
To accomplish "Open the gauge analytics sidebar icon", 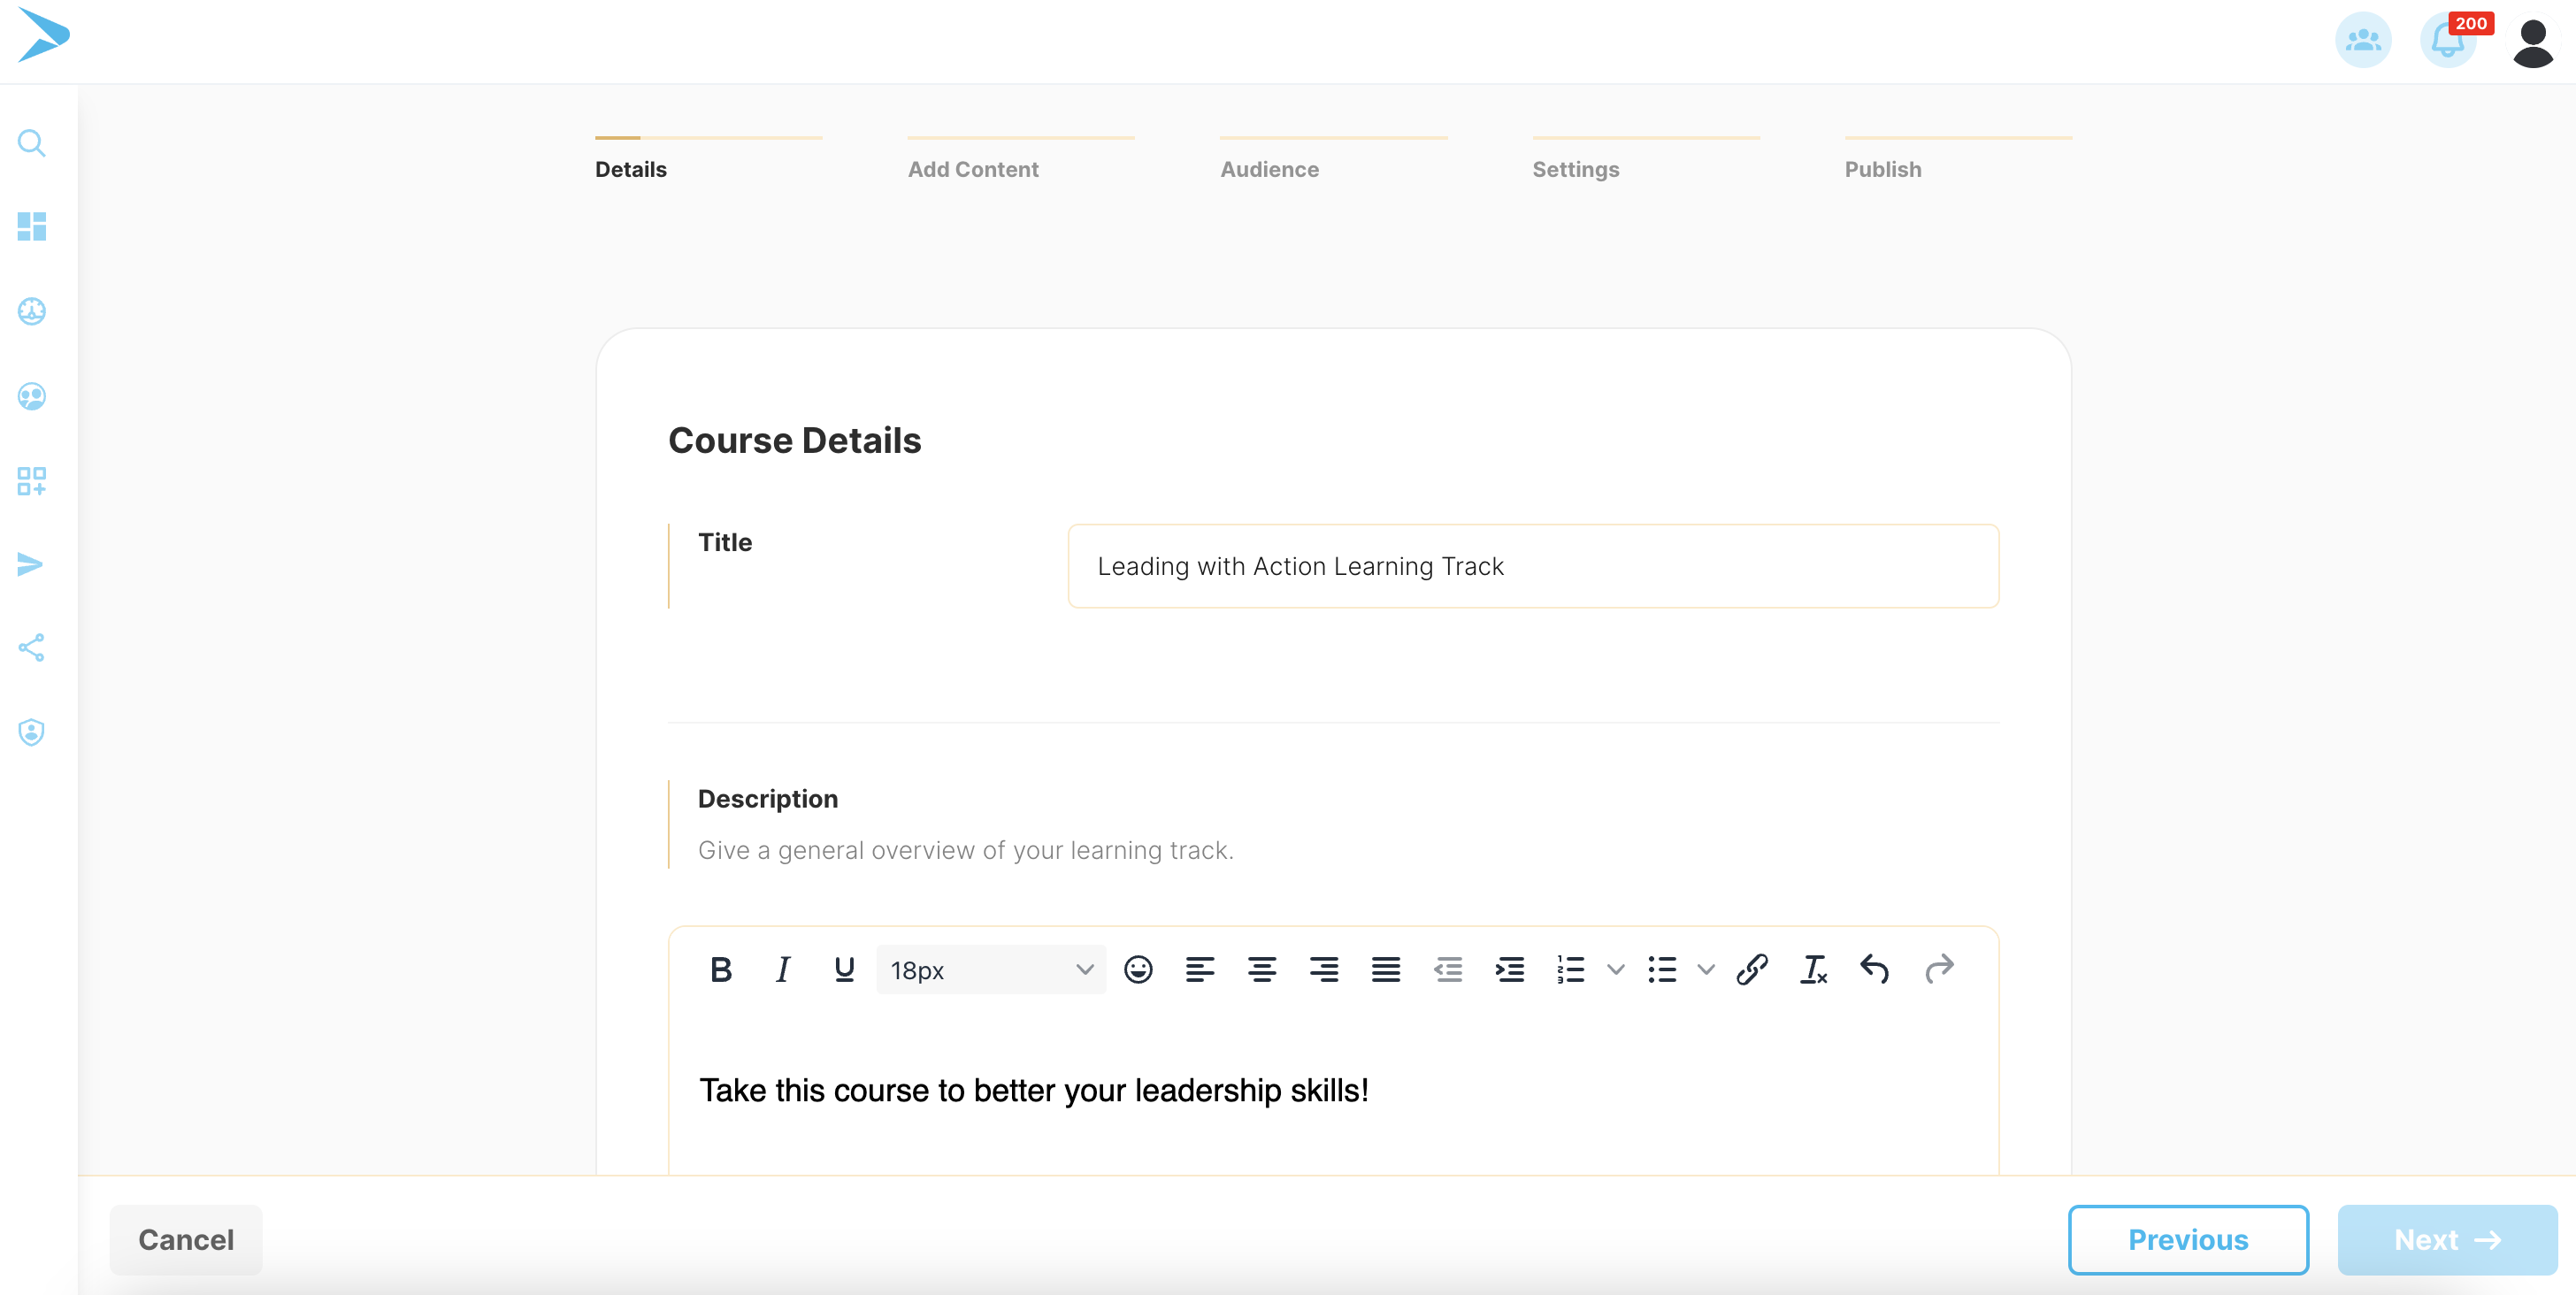I will click(31, 311).
